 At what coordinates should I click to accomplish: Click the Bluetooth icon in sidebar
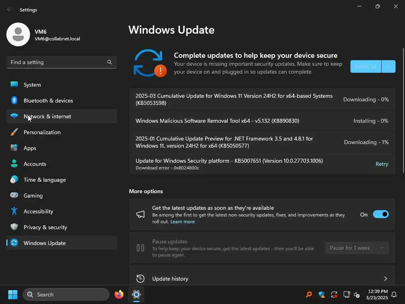[x=14, y=100]
